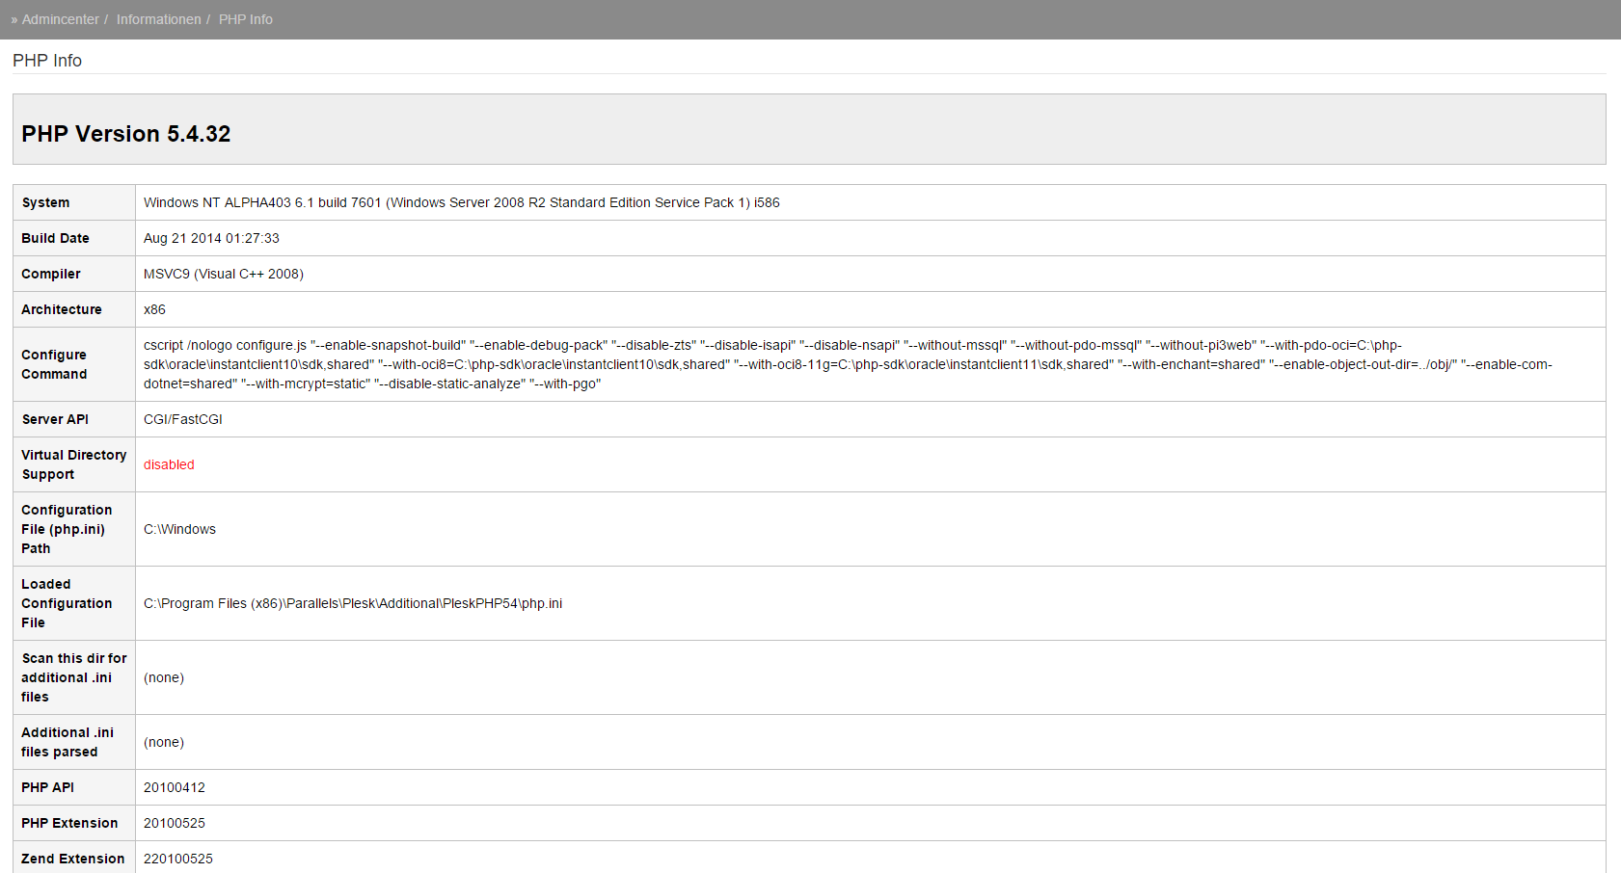This screenshot has width=1621, height=873.
Task: Go to the Informationen breadcrumb link
Action: [159, 19]
